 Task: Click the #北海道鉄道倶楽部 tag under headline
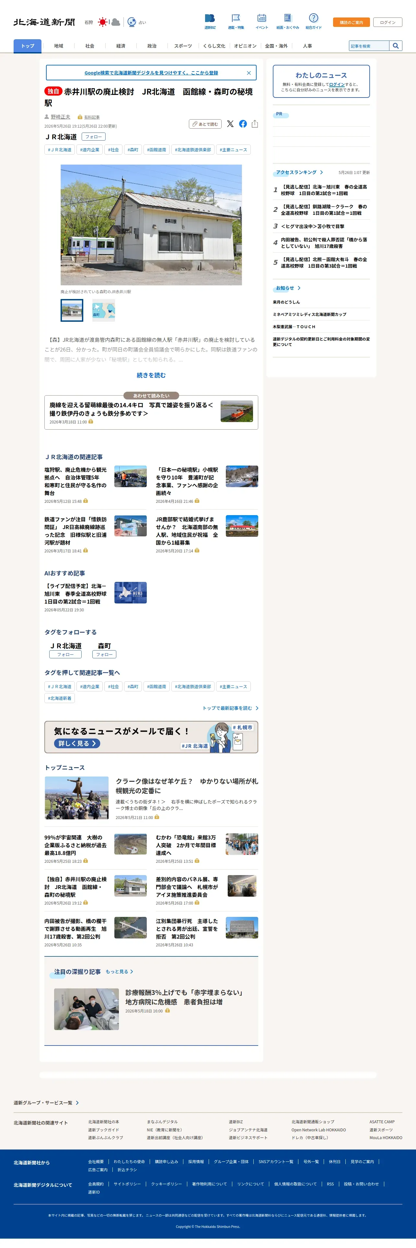tap(193, 150)
